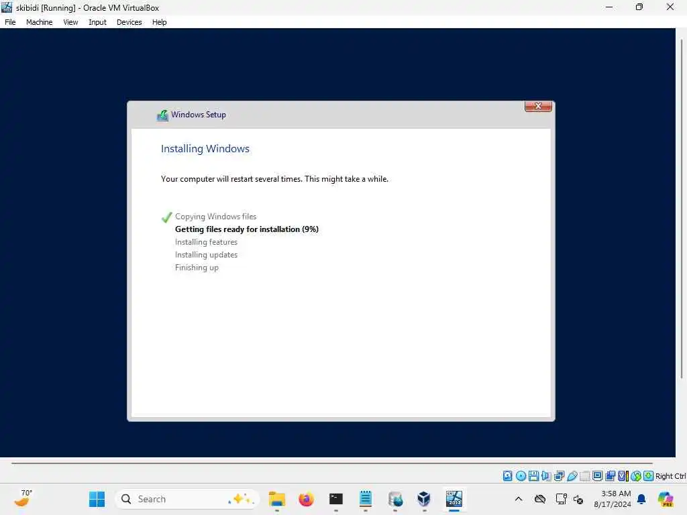Click the display settings indicator
Viewport: 687px width, 515px height.
pyautogui.click(x=597, y=475)
